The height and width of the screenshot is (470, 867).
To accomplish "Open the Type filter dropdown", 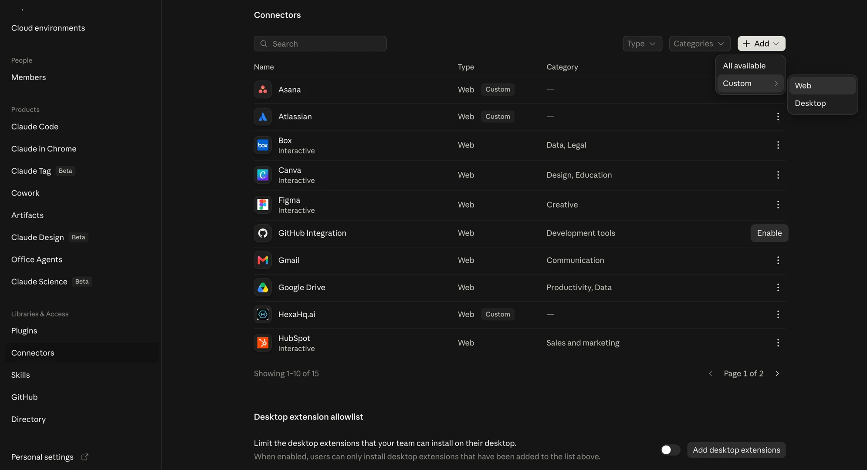I will click(642, 44).
